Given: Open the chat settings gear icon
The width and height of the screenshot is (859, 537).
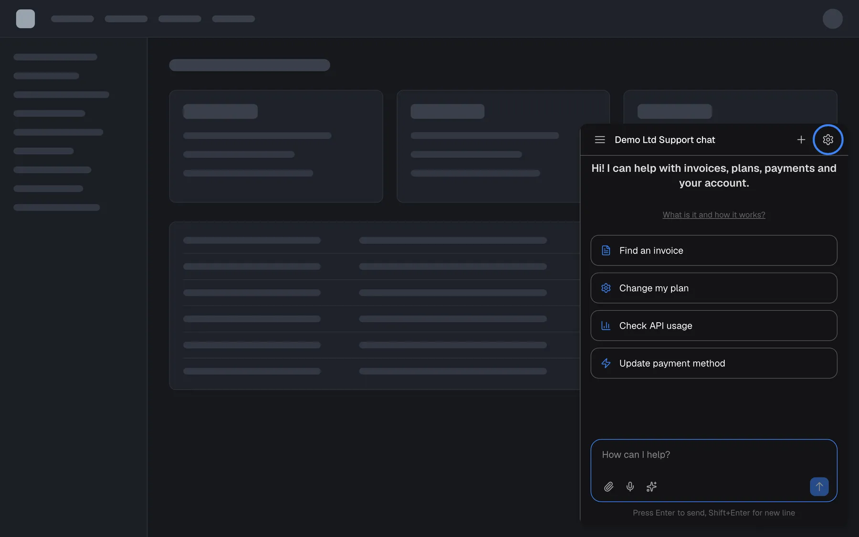Looking at the screenshot, I should 828,139.
